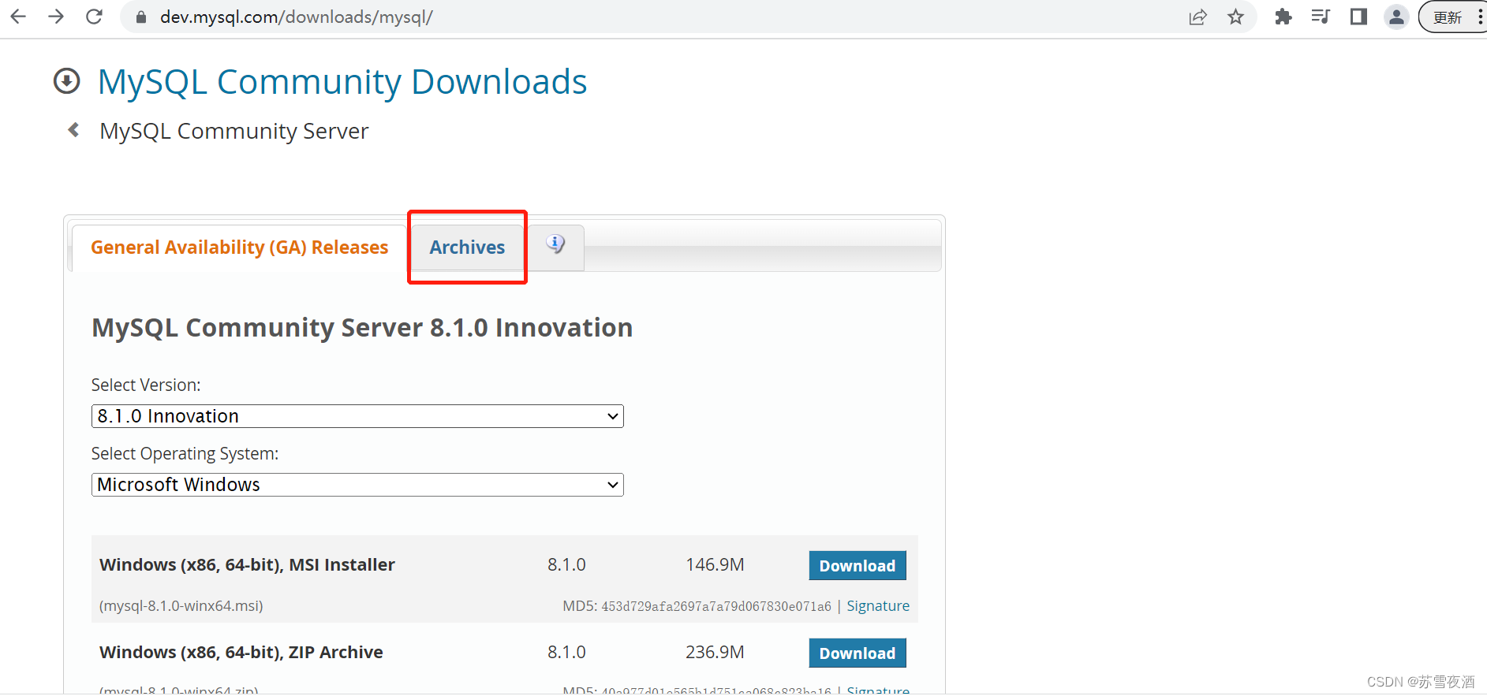This screenshot has height=696, width=1487.
Task: Click the MySQL Community Server 8.1.0 Innovation heading
Action: click(x=362, y=328)
